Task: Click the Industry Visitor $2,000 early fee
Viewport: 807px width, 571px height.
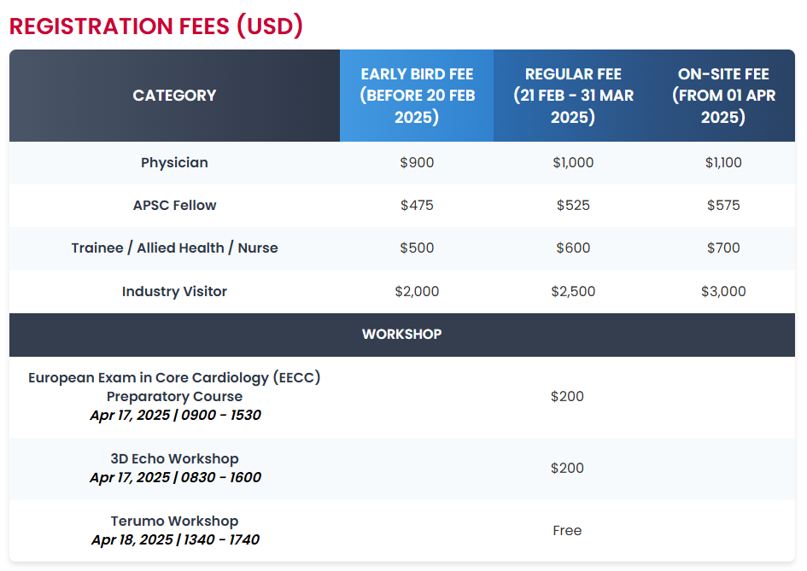Action: [417, 291]
